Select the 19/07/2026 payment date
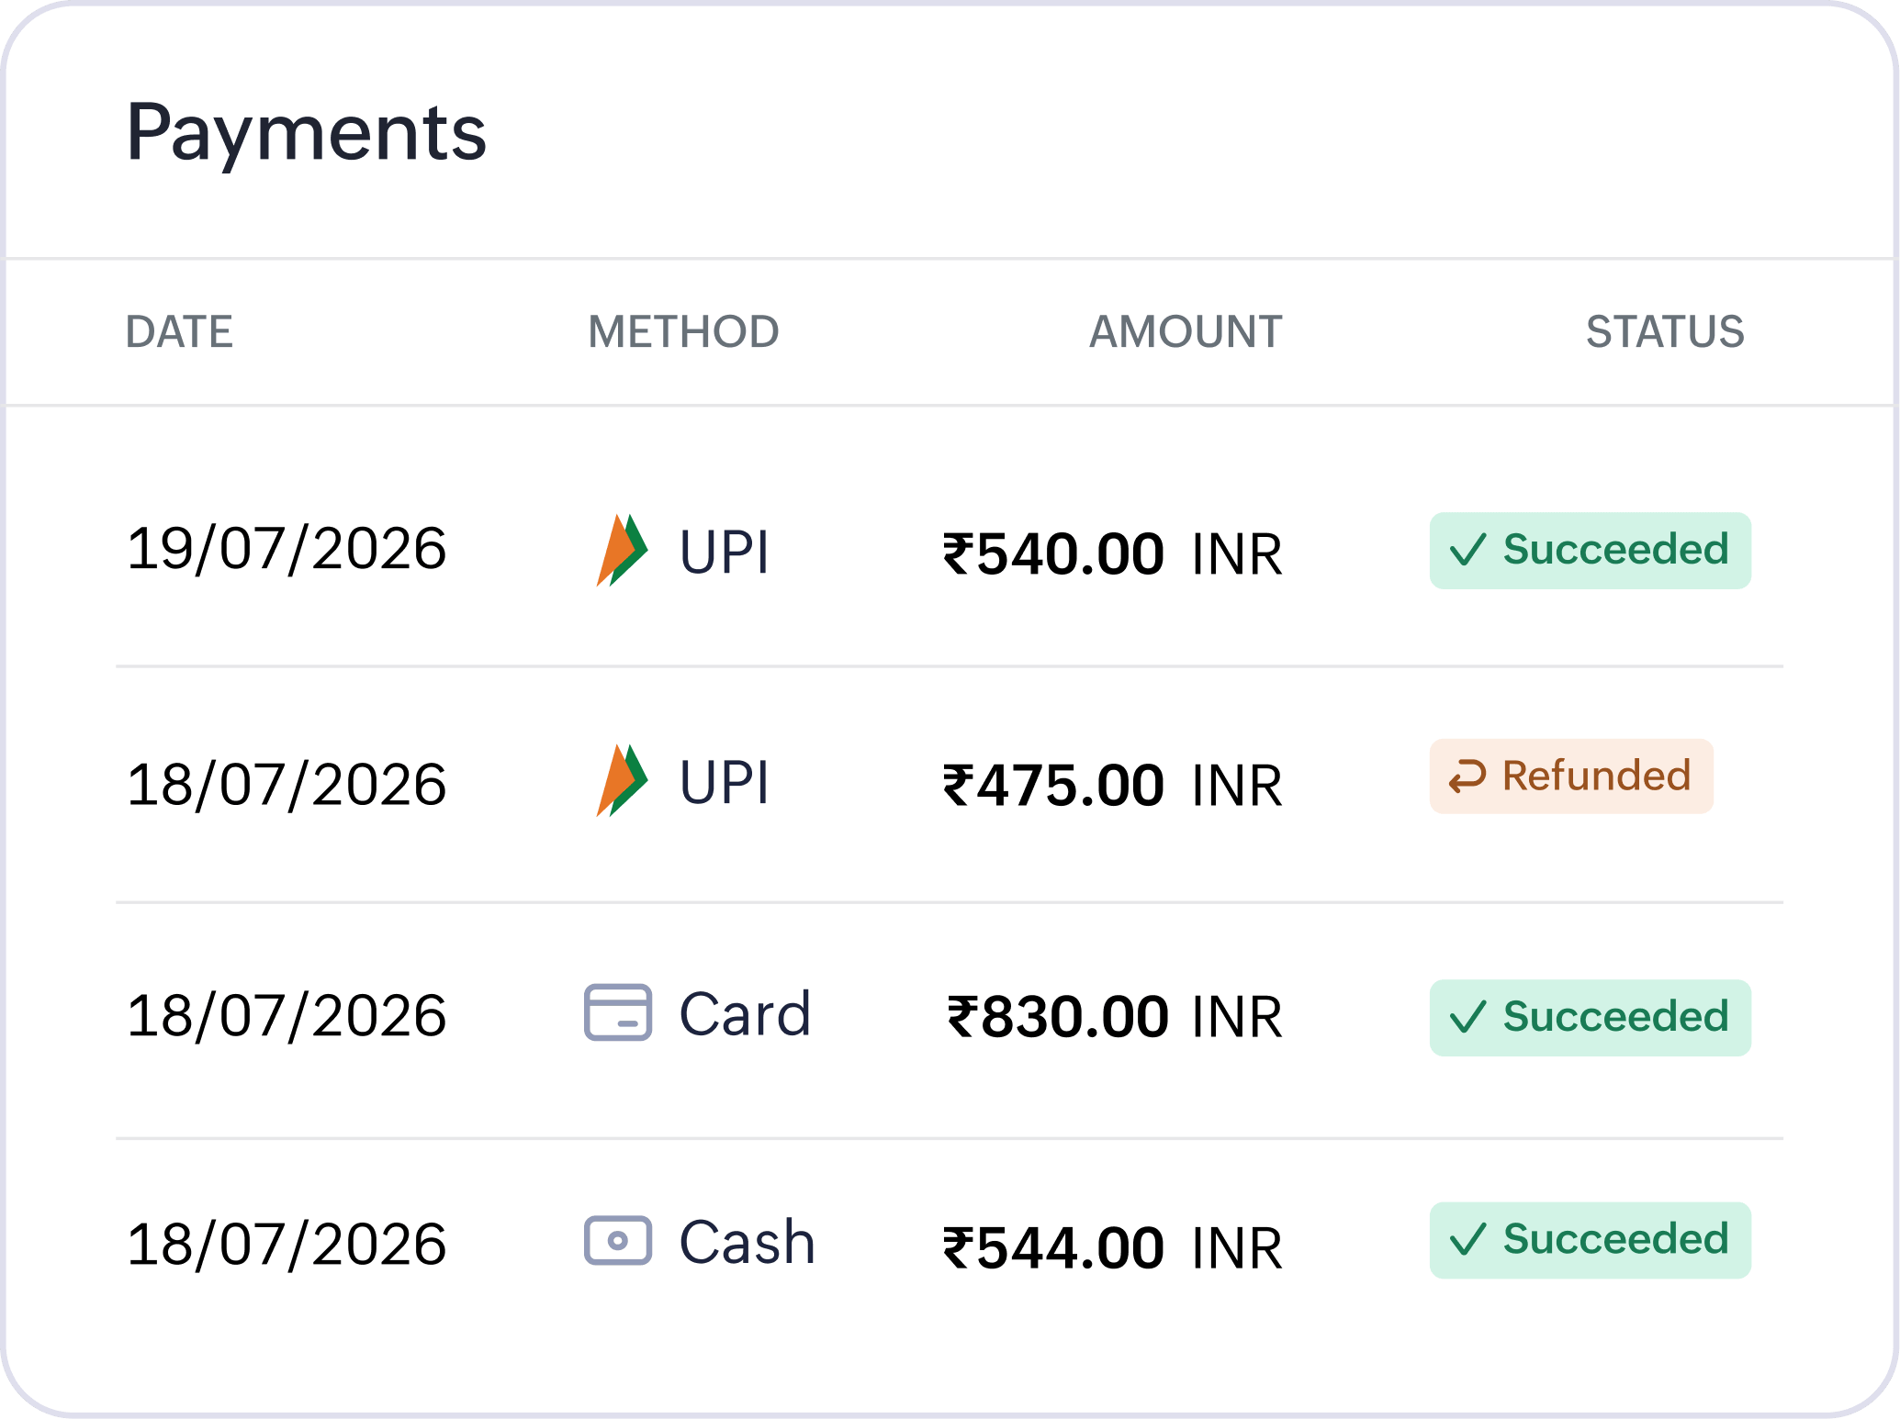1900x1419 pixels. coord(287,549)
